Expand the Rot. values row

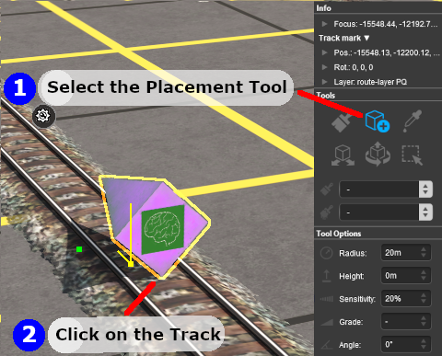point(324,67)
